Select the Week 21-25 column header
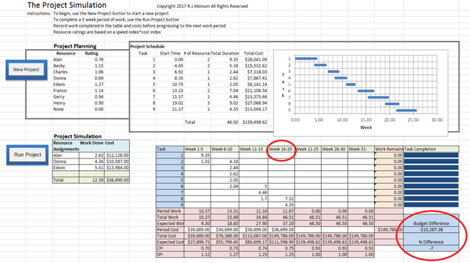470x263 pixels. tap(308, 149)
